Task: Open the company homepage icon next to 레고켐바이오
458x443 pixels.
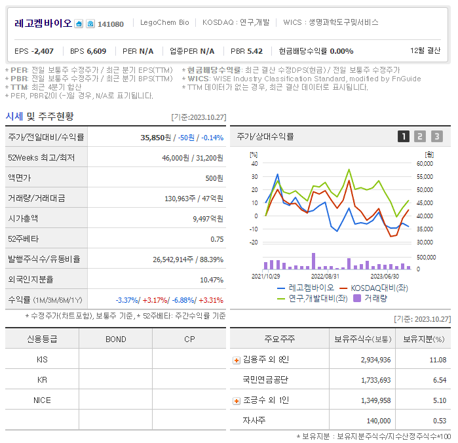Action: (x=79, y=24)
